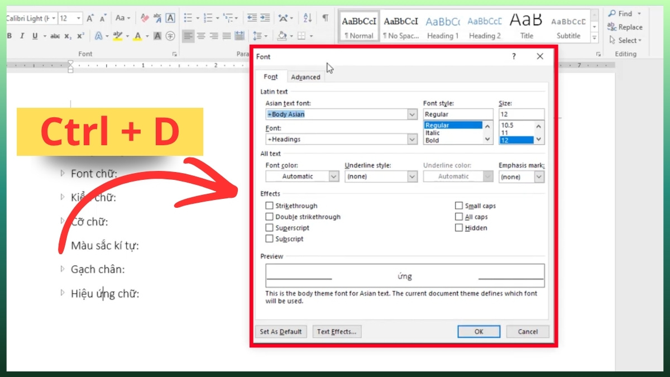The width and height of the screenshot is (670, 377).
Task: Select the Heading 1 style in the gallery
Action: 443,27
